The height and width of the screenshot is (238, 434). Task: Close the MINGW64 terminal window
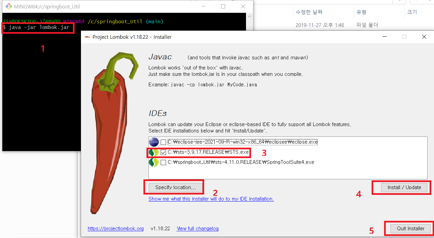(243, 6)
